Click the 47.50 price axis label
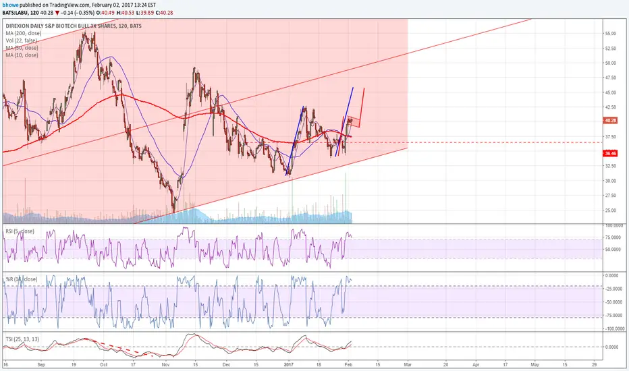Viewport: 629px width, 371px height. tap(611, 78)
